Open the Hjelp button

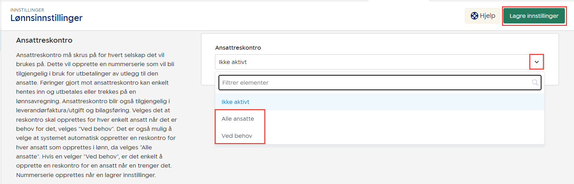click(x=483, y=16)
